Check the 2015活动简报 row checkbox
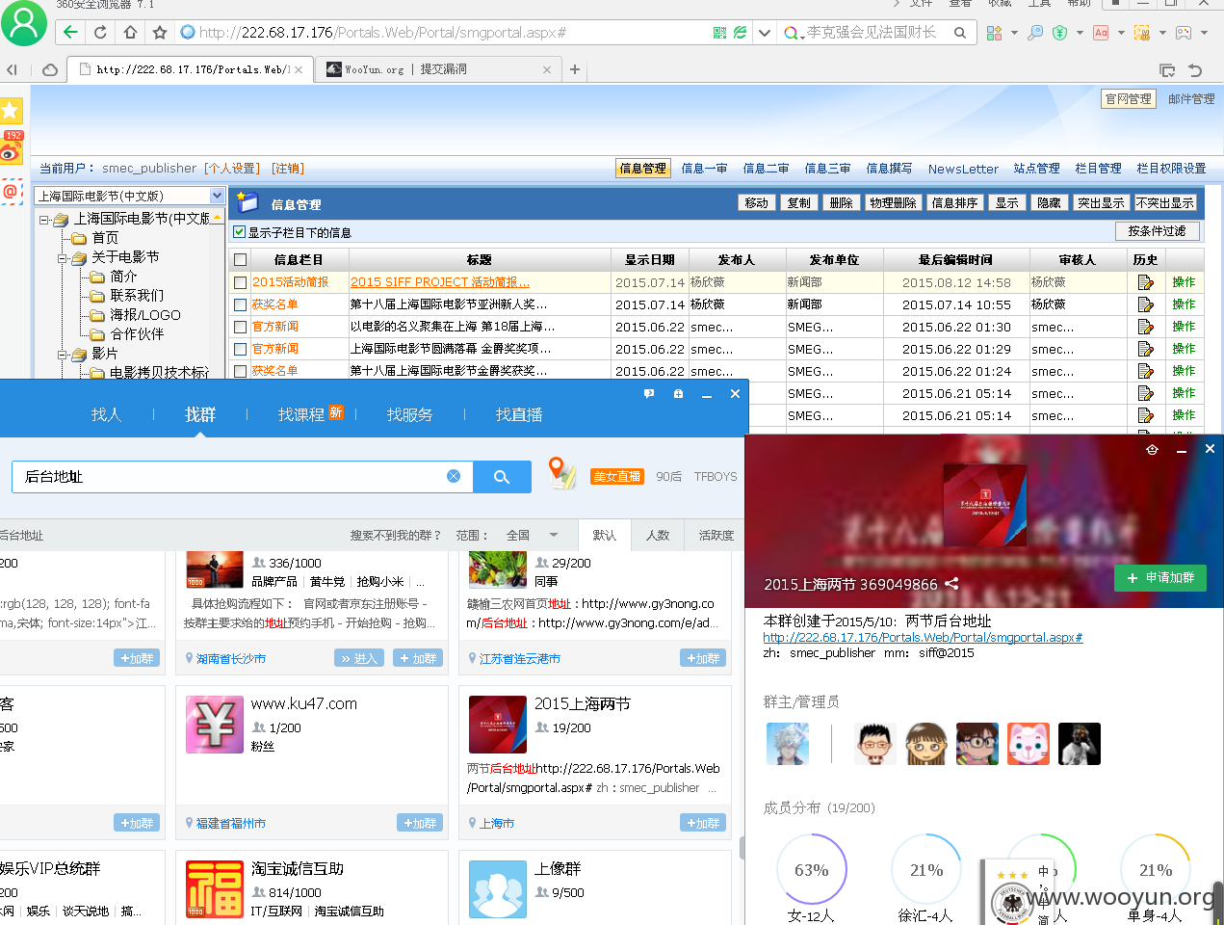 tap(241, 282)
